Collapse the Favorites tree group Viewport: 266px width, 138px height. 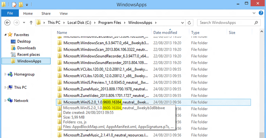[x=5, y=35]
